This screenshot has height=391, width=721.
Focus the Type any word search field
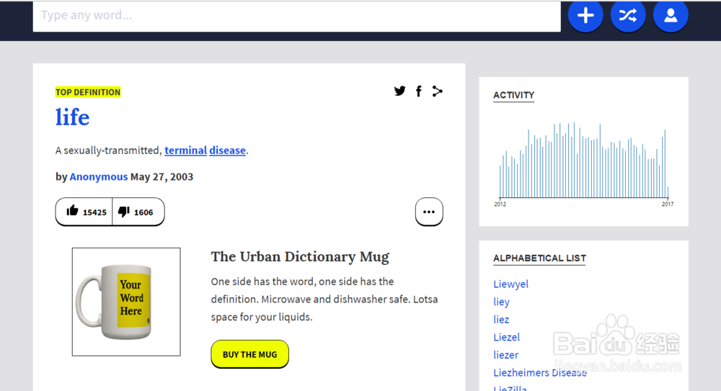click(296, 15)
